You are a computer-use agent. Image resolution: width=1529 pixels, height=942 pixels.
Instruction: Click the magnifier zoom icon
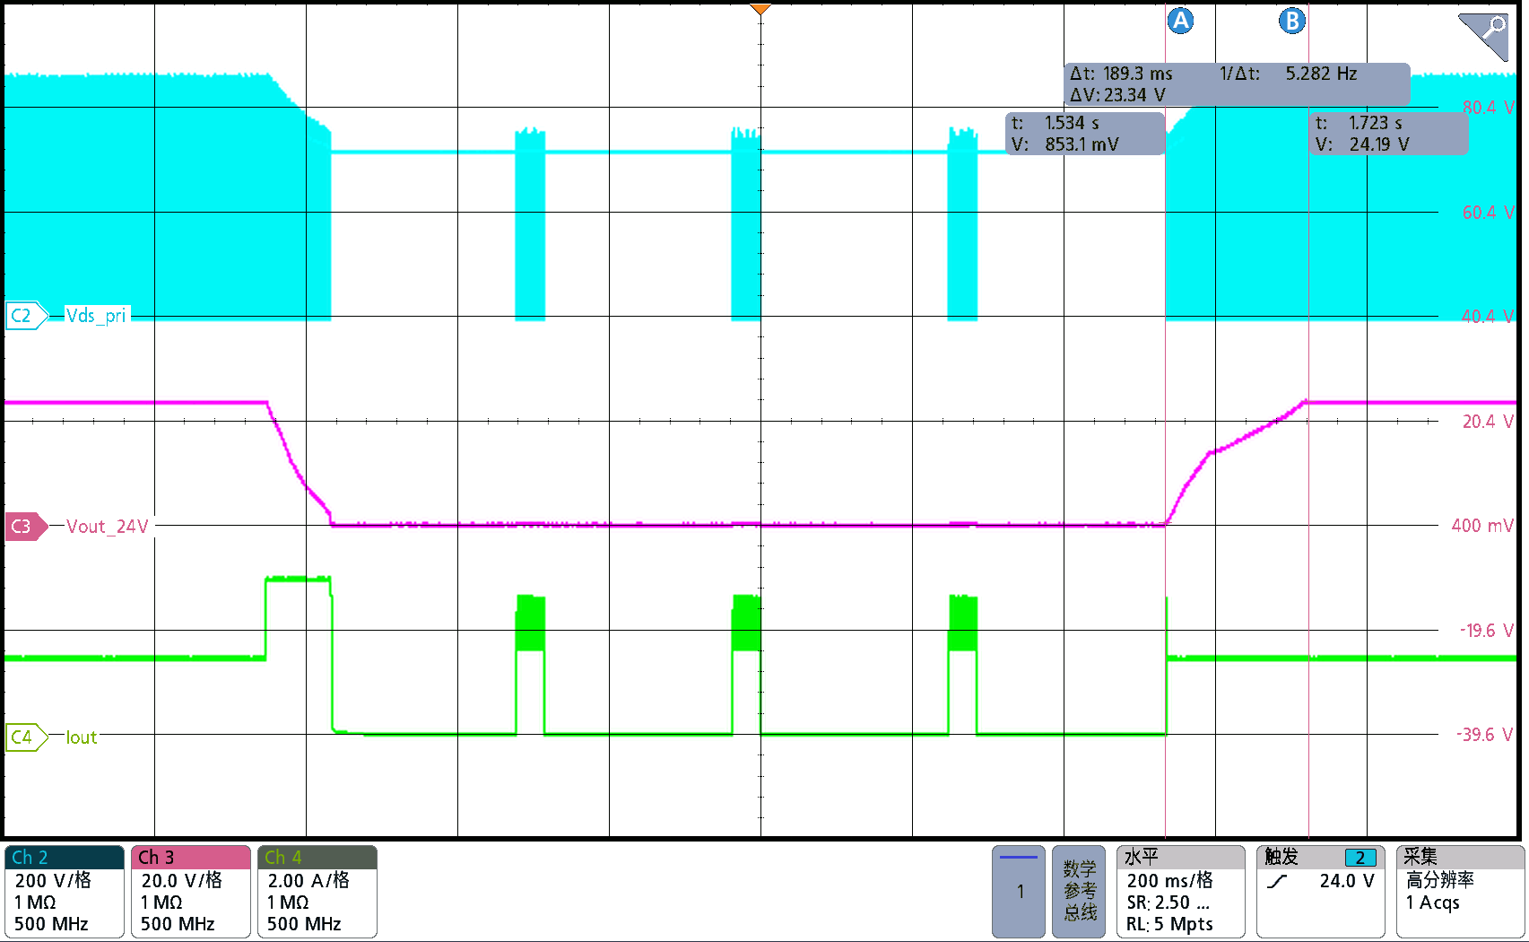click(1484, 37)
